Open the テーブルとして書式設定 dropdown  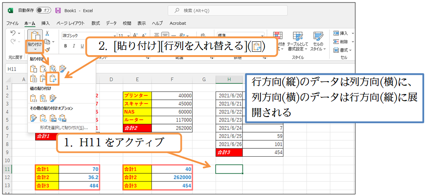click(x=298, y=43)
